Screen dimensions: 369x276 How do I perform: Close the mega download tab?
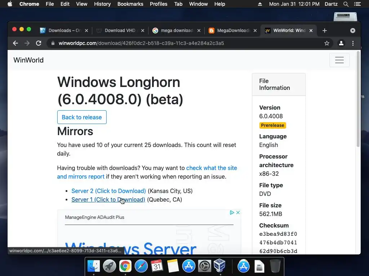199,31
